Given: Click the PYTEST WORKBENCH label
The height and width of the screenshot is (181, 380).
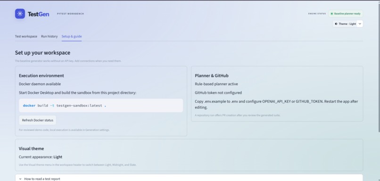Looking at the screenshot, I should click(70, 14).
